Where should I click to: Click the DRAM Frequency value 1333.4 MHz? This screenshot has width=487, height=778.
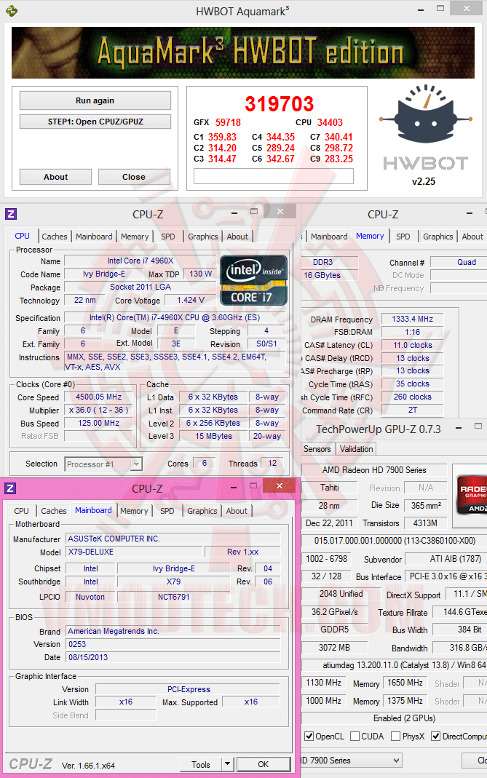tap(412, 319)
